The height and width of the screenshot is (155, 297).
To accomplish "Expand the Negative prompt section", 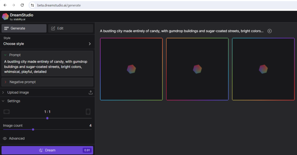I will click(x=5, y=82).
